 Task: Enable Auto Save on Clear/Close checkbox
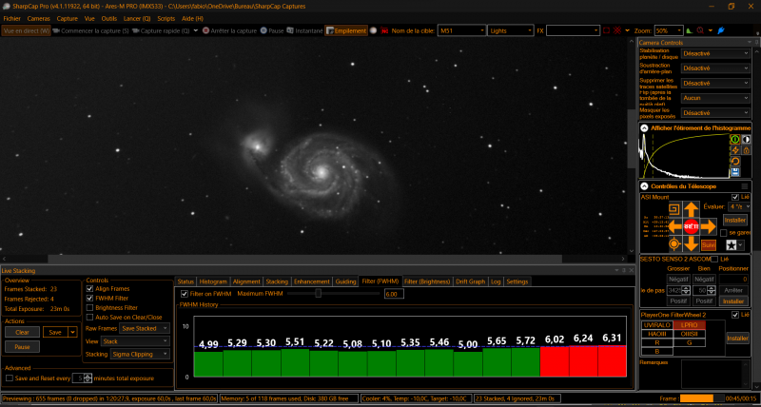[x=89, y=318]
